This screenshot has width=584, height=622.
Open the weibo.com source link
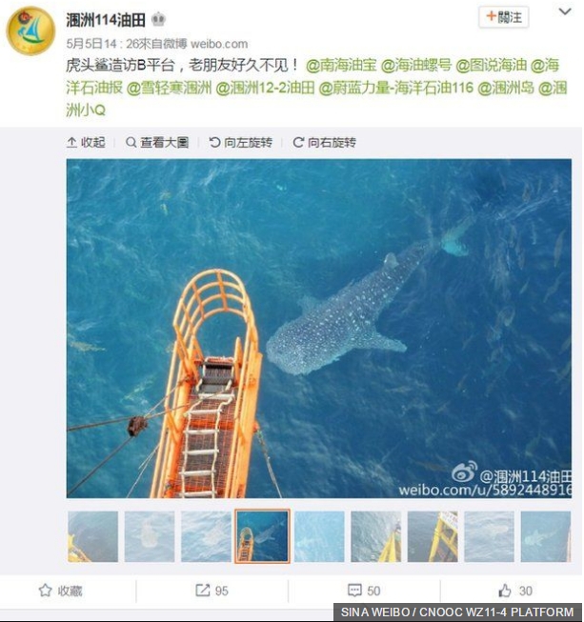[219, 44]
